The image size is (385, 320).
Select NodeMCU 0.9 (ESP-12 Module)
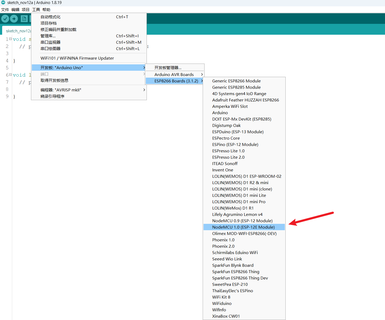244,221
